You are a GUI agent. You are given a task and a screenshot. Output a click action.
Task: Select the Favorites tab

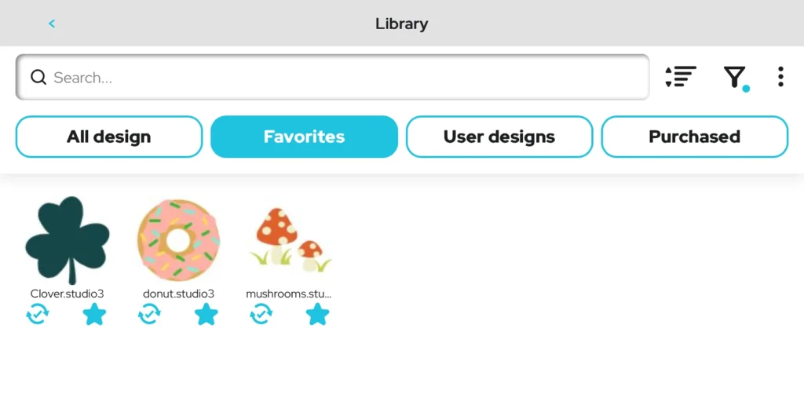coord(304,137)
